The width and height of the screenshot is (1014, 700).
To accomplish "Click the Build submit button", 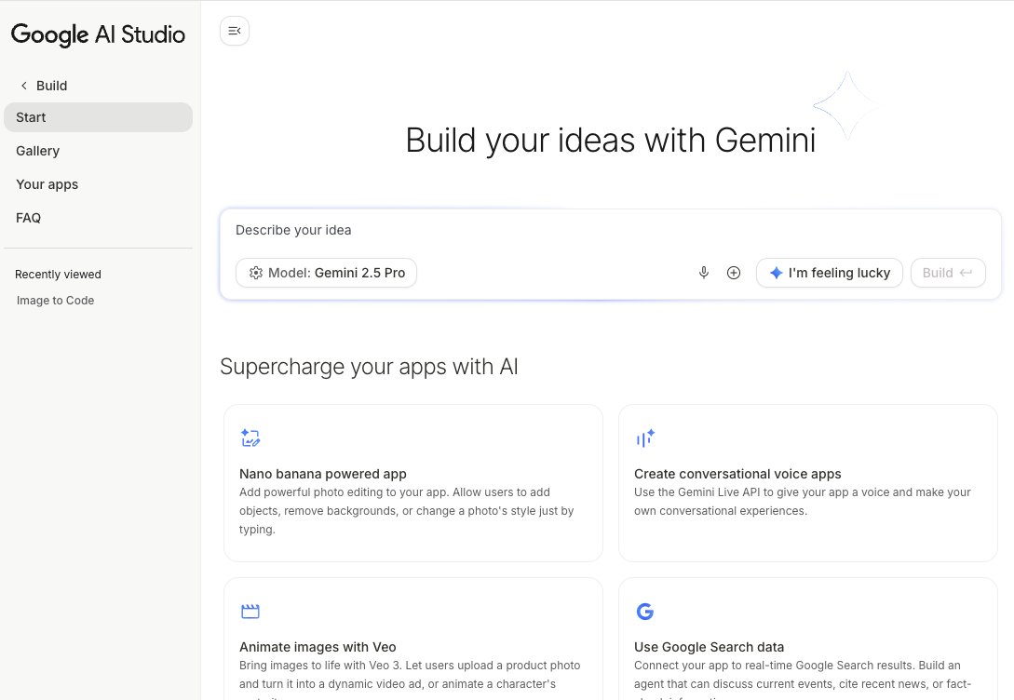I will click(x=947, y=273).
